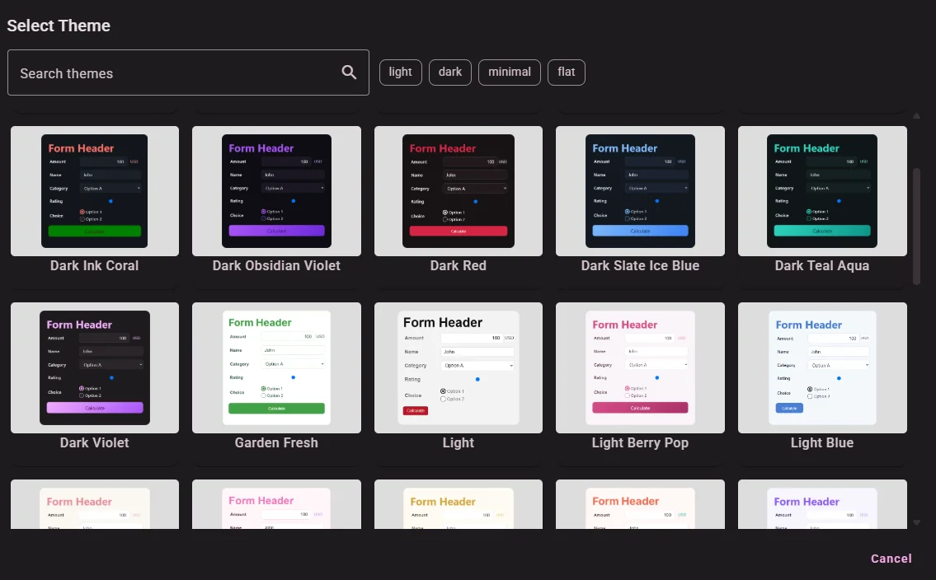Click the scroll up arrow of theme list
The width and height of the screenshot is (936, 580).
[x=916, y=115]
